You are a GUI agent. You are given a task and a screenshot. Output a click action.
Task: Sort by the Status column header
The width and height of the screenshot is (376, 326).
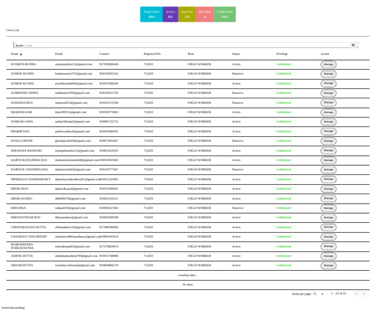235,54
